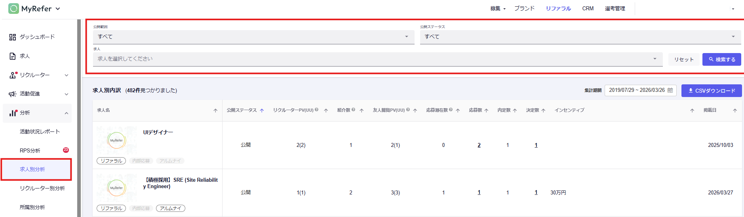Toggle the リファラル tag on UIデザイナー row

click(x=111, y=161)
